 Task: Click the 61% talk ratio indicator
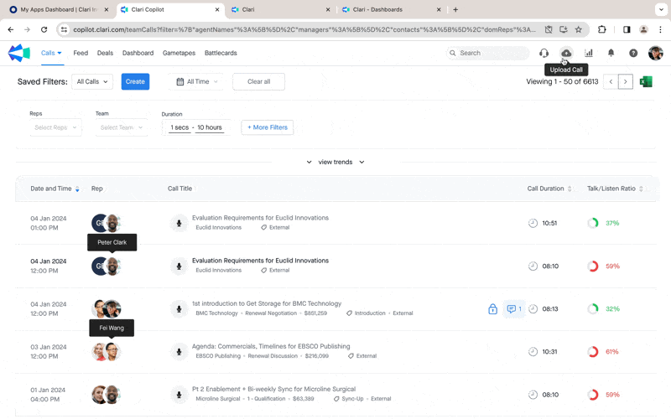(604, 352)
